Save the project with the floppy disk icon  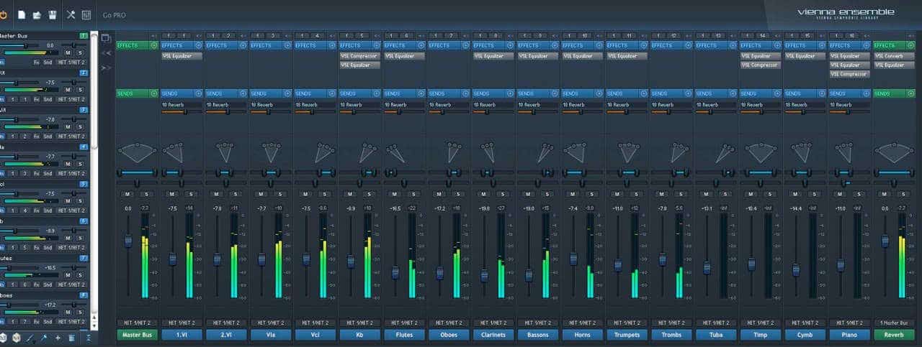click(x=52, y=14)
